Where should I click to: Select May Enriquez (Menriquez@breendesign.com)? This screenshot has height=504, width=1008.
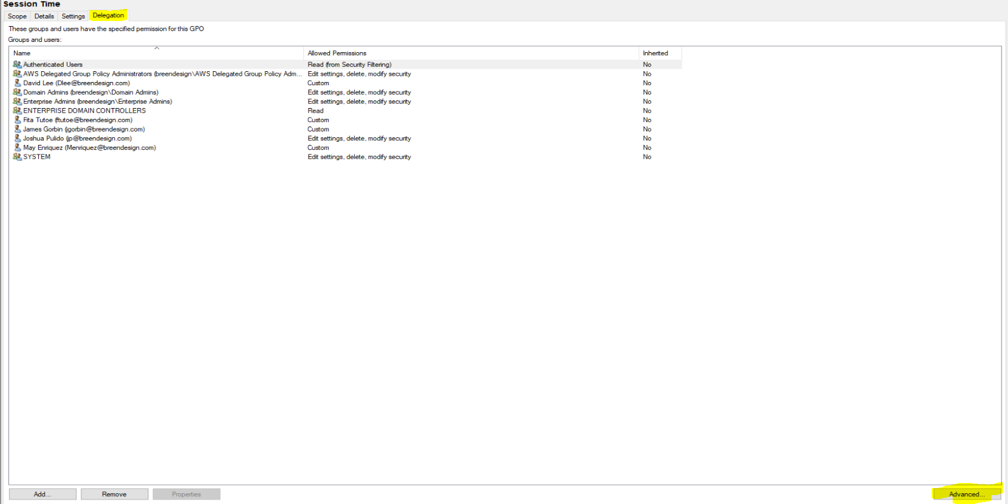pos(90,147)
